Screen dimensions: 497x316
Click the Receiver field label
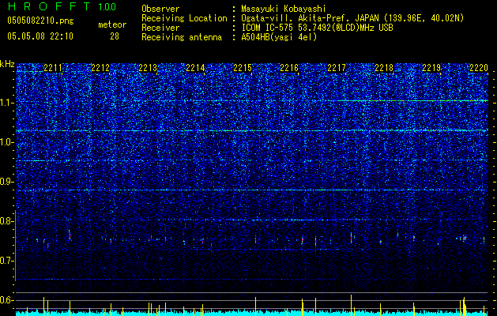[x=160, y=28]
